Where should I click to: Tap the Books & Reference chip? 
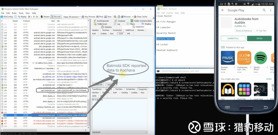[244, 31]
